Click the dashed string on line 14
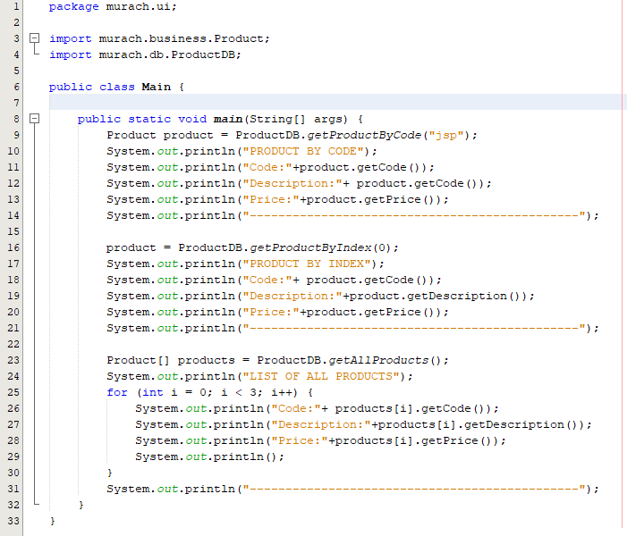This screenshot has width=627, height=536. (415, 215)
